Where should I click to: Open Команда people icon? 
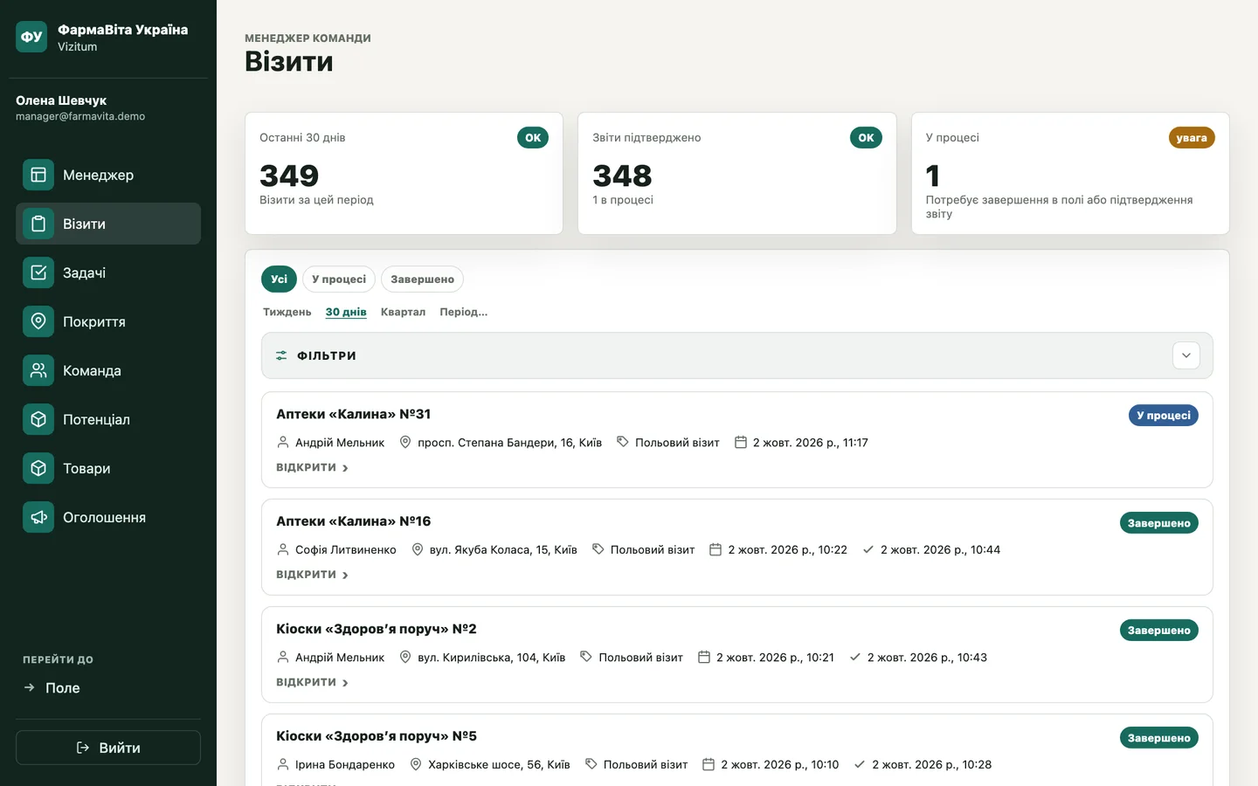click(x=38, y=370)
